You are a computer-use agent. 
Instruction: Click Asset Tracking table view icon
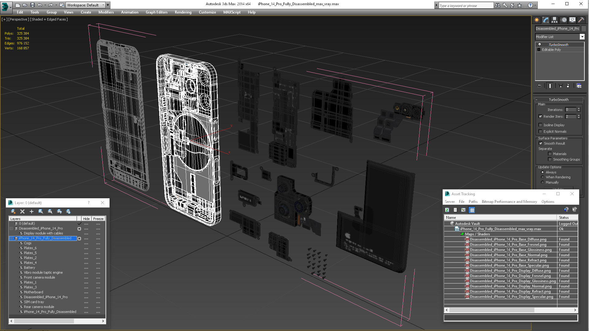click(472, 210)
